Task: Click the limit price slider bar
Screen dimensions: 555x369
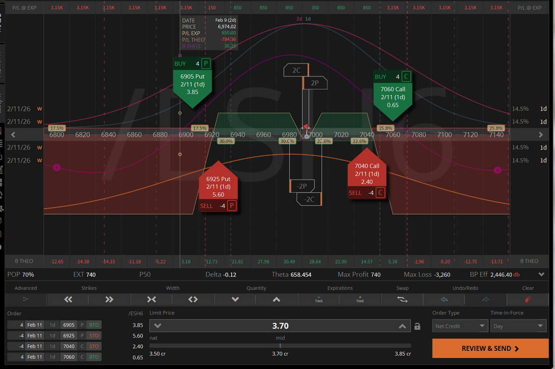Action: pyautogui.click(x=280, y=346)
